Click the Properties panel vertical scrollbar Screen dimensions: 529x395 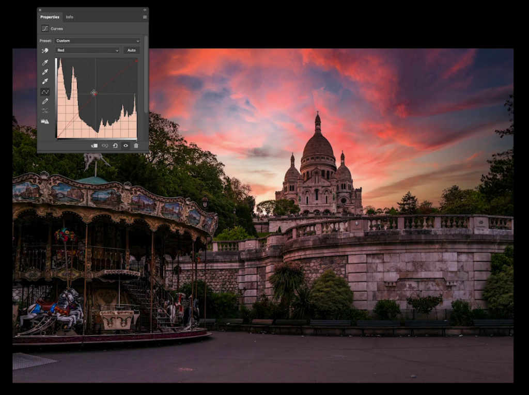tap(146, 74)
